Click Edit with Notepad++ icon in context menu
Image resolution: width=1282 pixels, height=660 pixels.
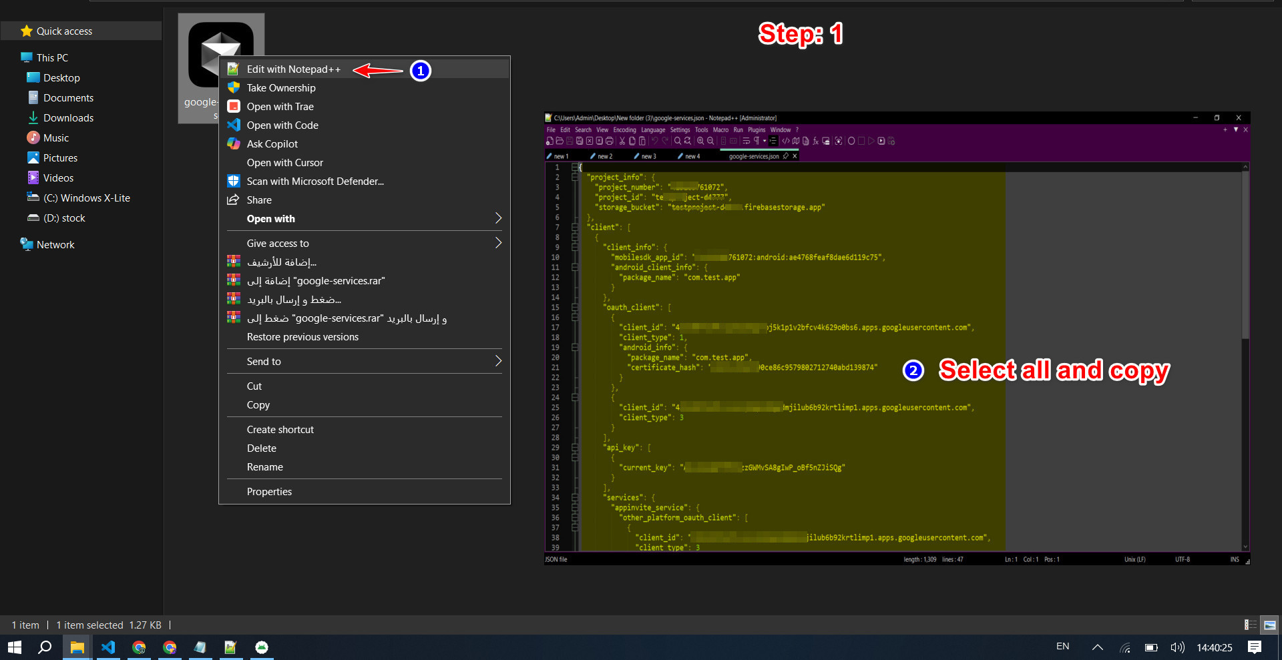tap(233, 69)
